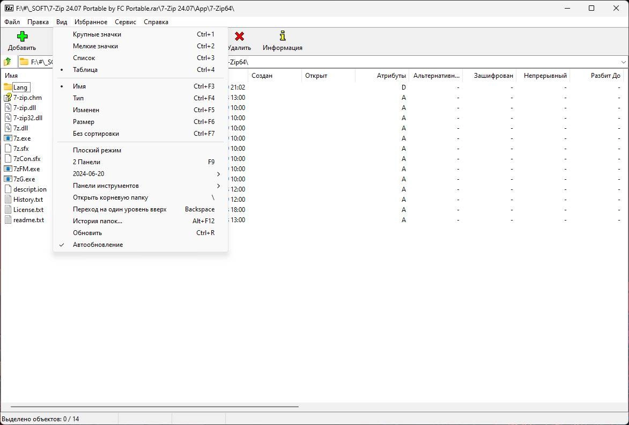Viewport: 629px width, 425px height.
Task: Open the Edit (Правка) menu
Action: click(38, 22)
